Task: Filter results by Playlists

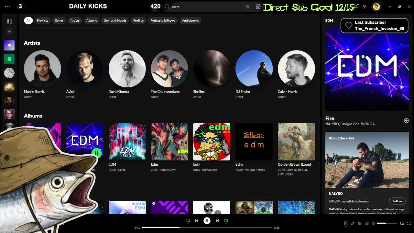Action: pyautogui.click(x=42, y=20)
